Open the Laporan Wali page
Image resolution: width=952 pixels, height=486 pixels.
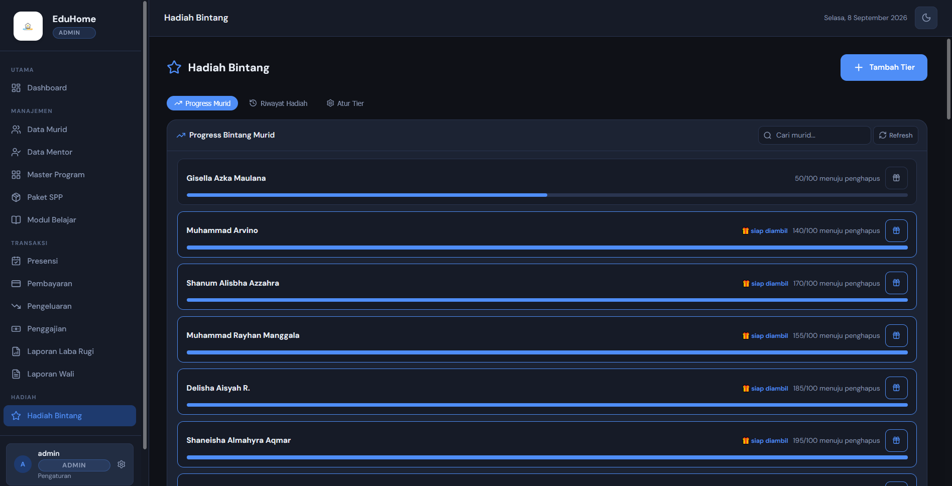70,374
